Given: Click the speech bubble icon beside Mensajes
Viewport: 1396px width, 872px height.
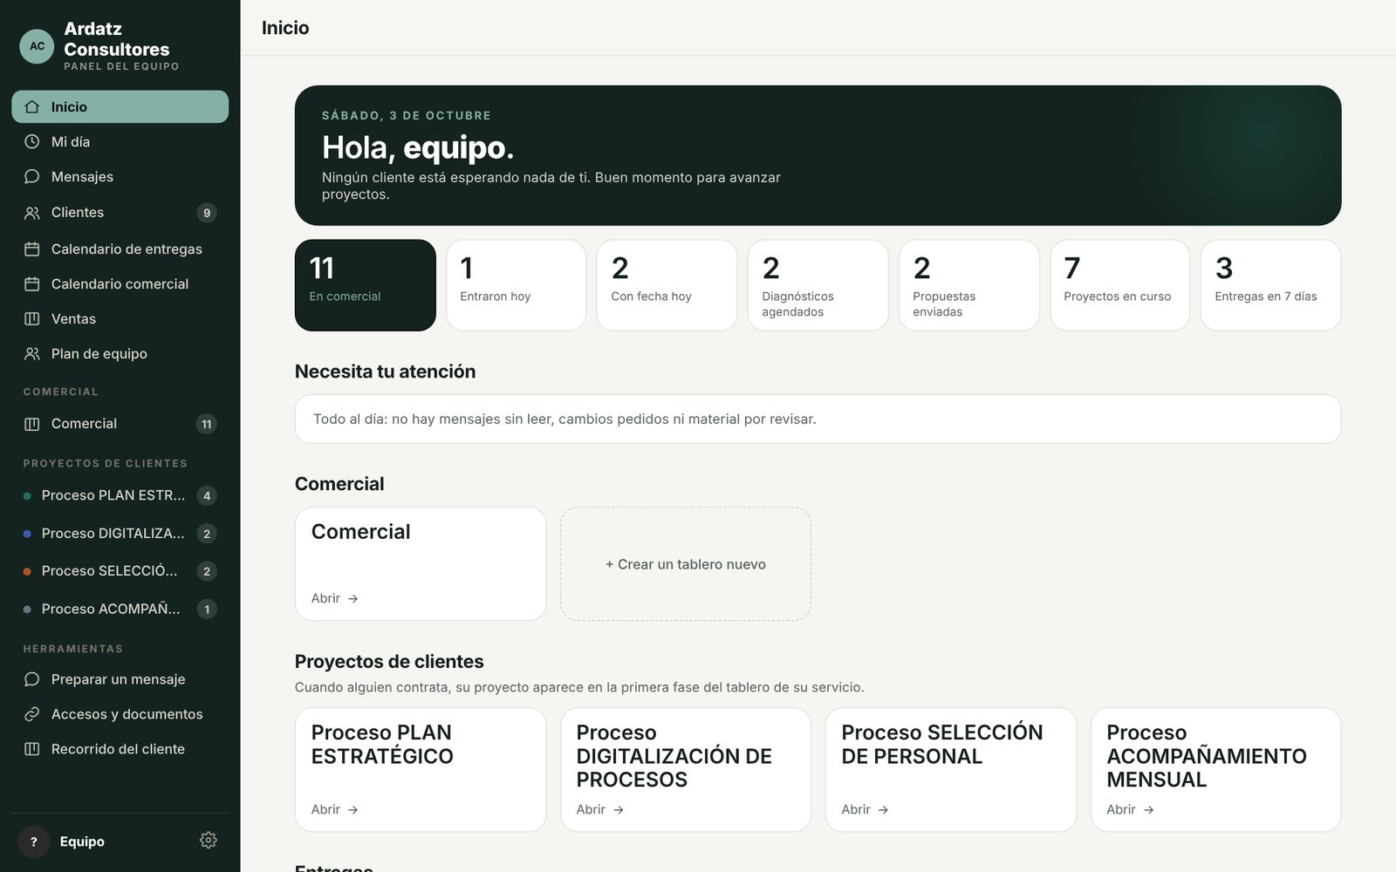Looking at the screenshot, I should click(x=32, y=176).
